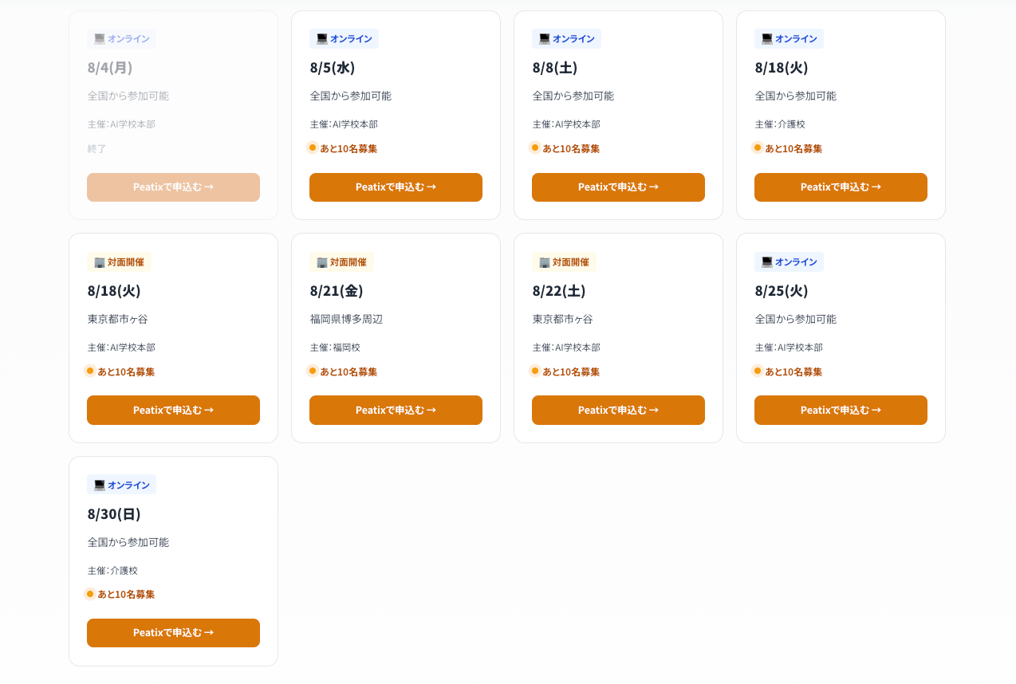Click あと10名募集 text on 8/25(火) card
The height and width of the screenshot is (684, 1016).
(x=794, y=371)
